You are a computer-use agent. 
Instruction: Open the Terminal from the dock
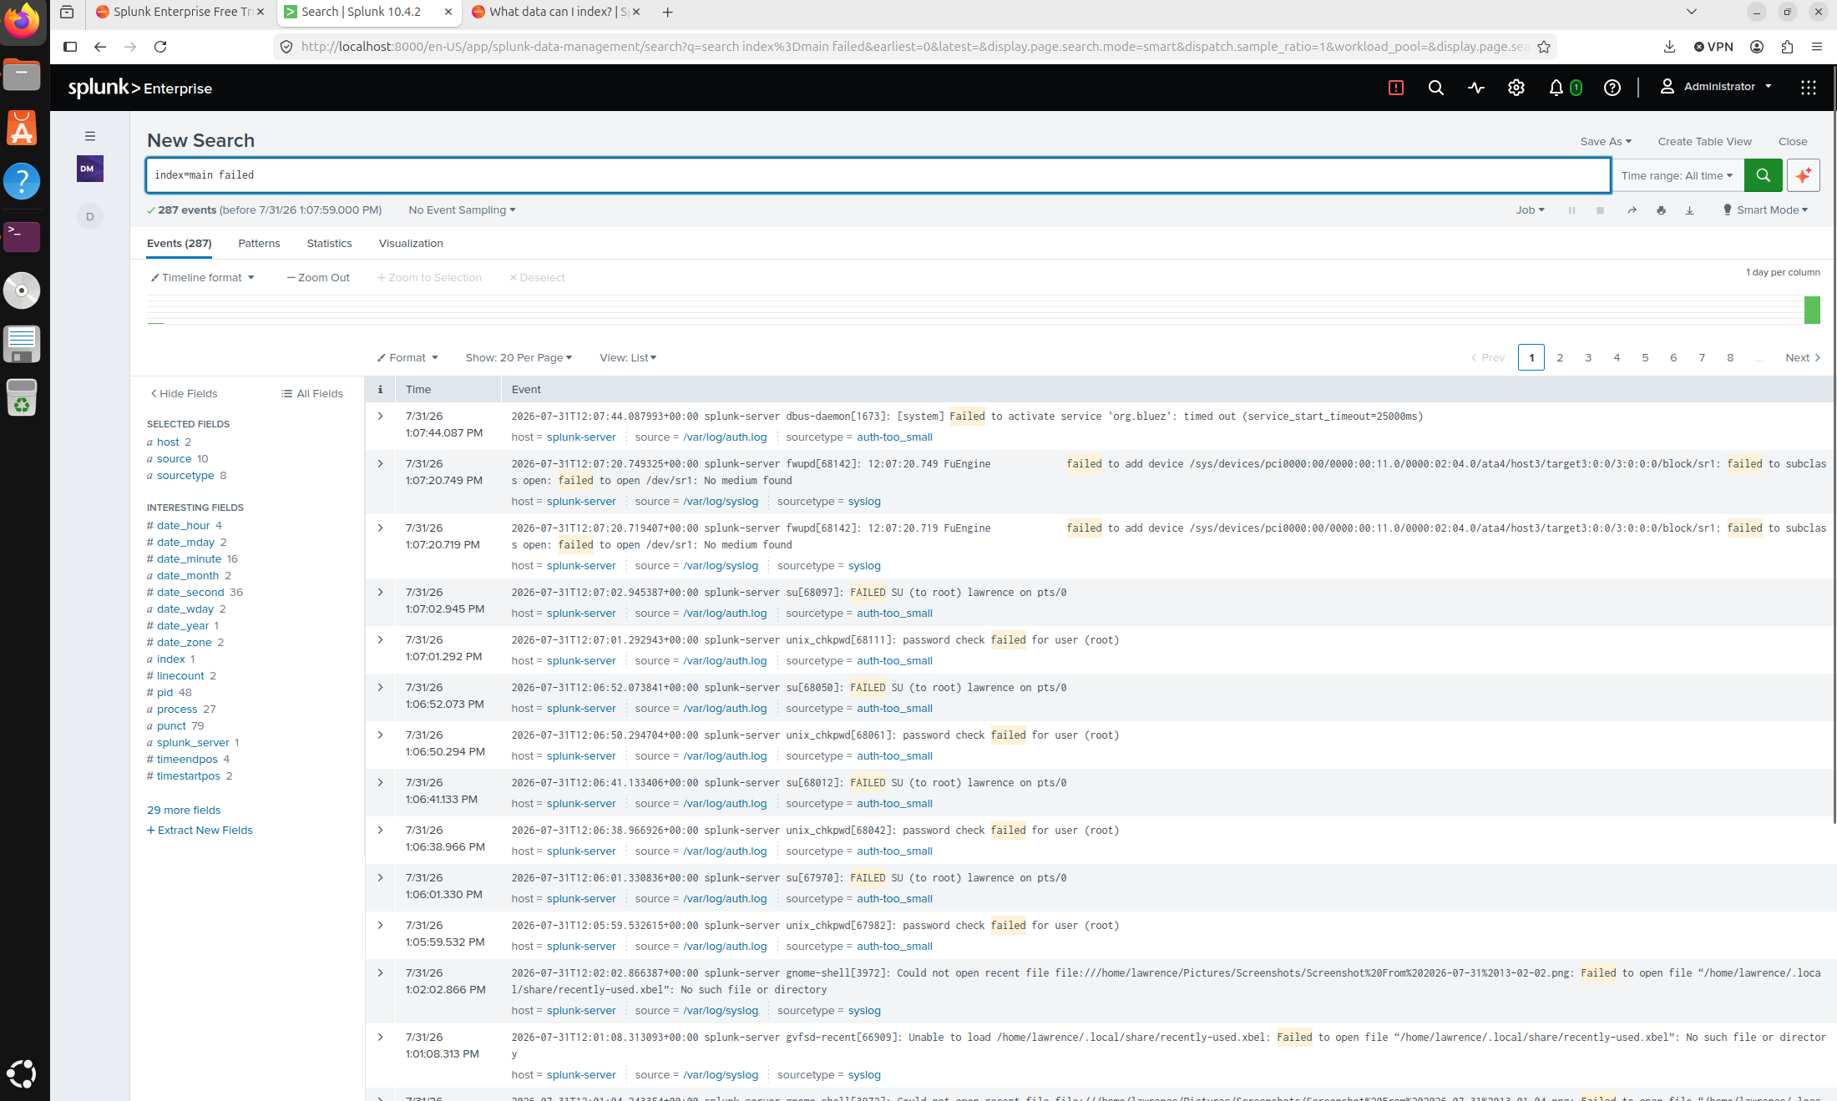tap(23, 237)
